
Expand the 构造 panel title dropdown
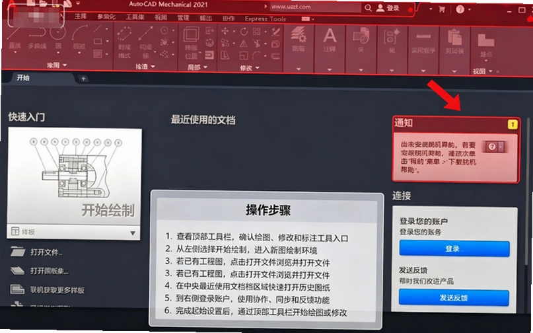[x=153, y=66]
